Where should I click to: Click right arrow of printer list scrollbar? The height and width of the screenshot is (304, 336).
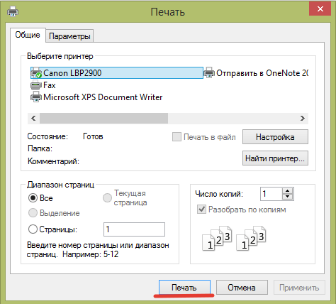click(x=303, y=118)
